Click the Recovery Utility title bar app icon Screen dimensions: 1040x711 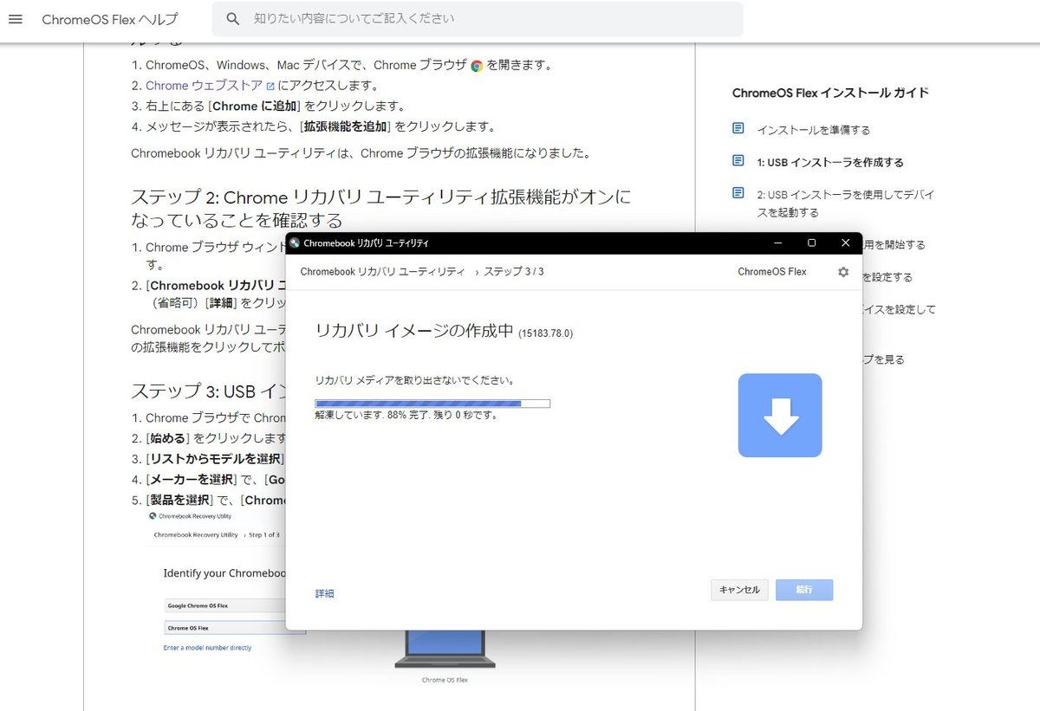tap(295, 243)
